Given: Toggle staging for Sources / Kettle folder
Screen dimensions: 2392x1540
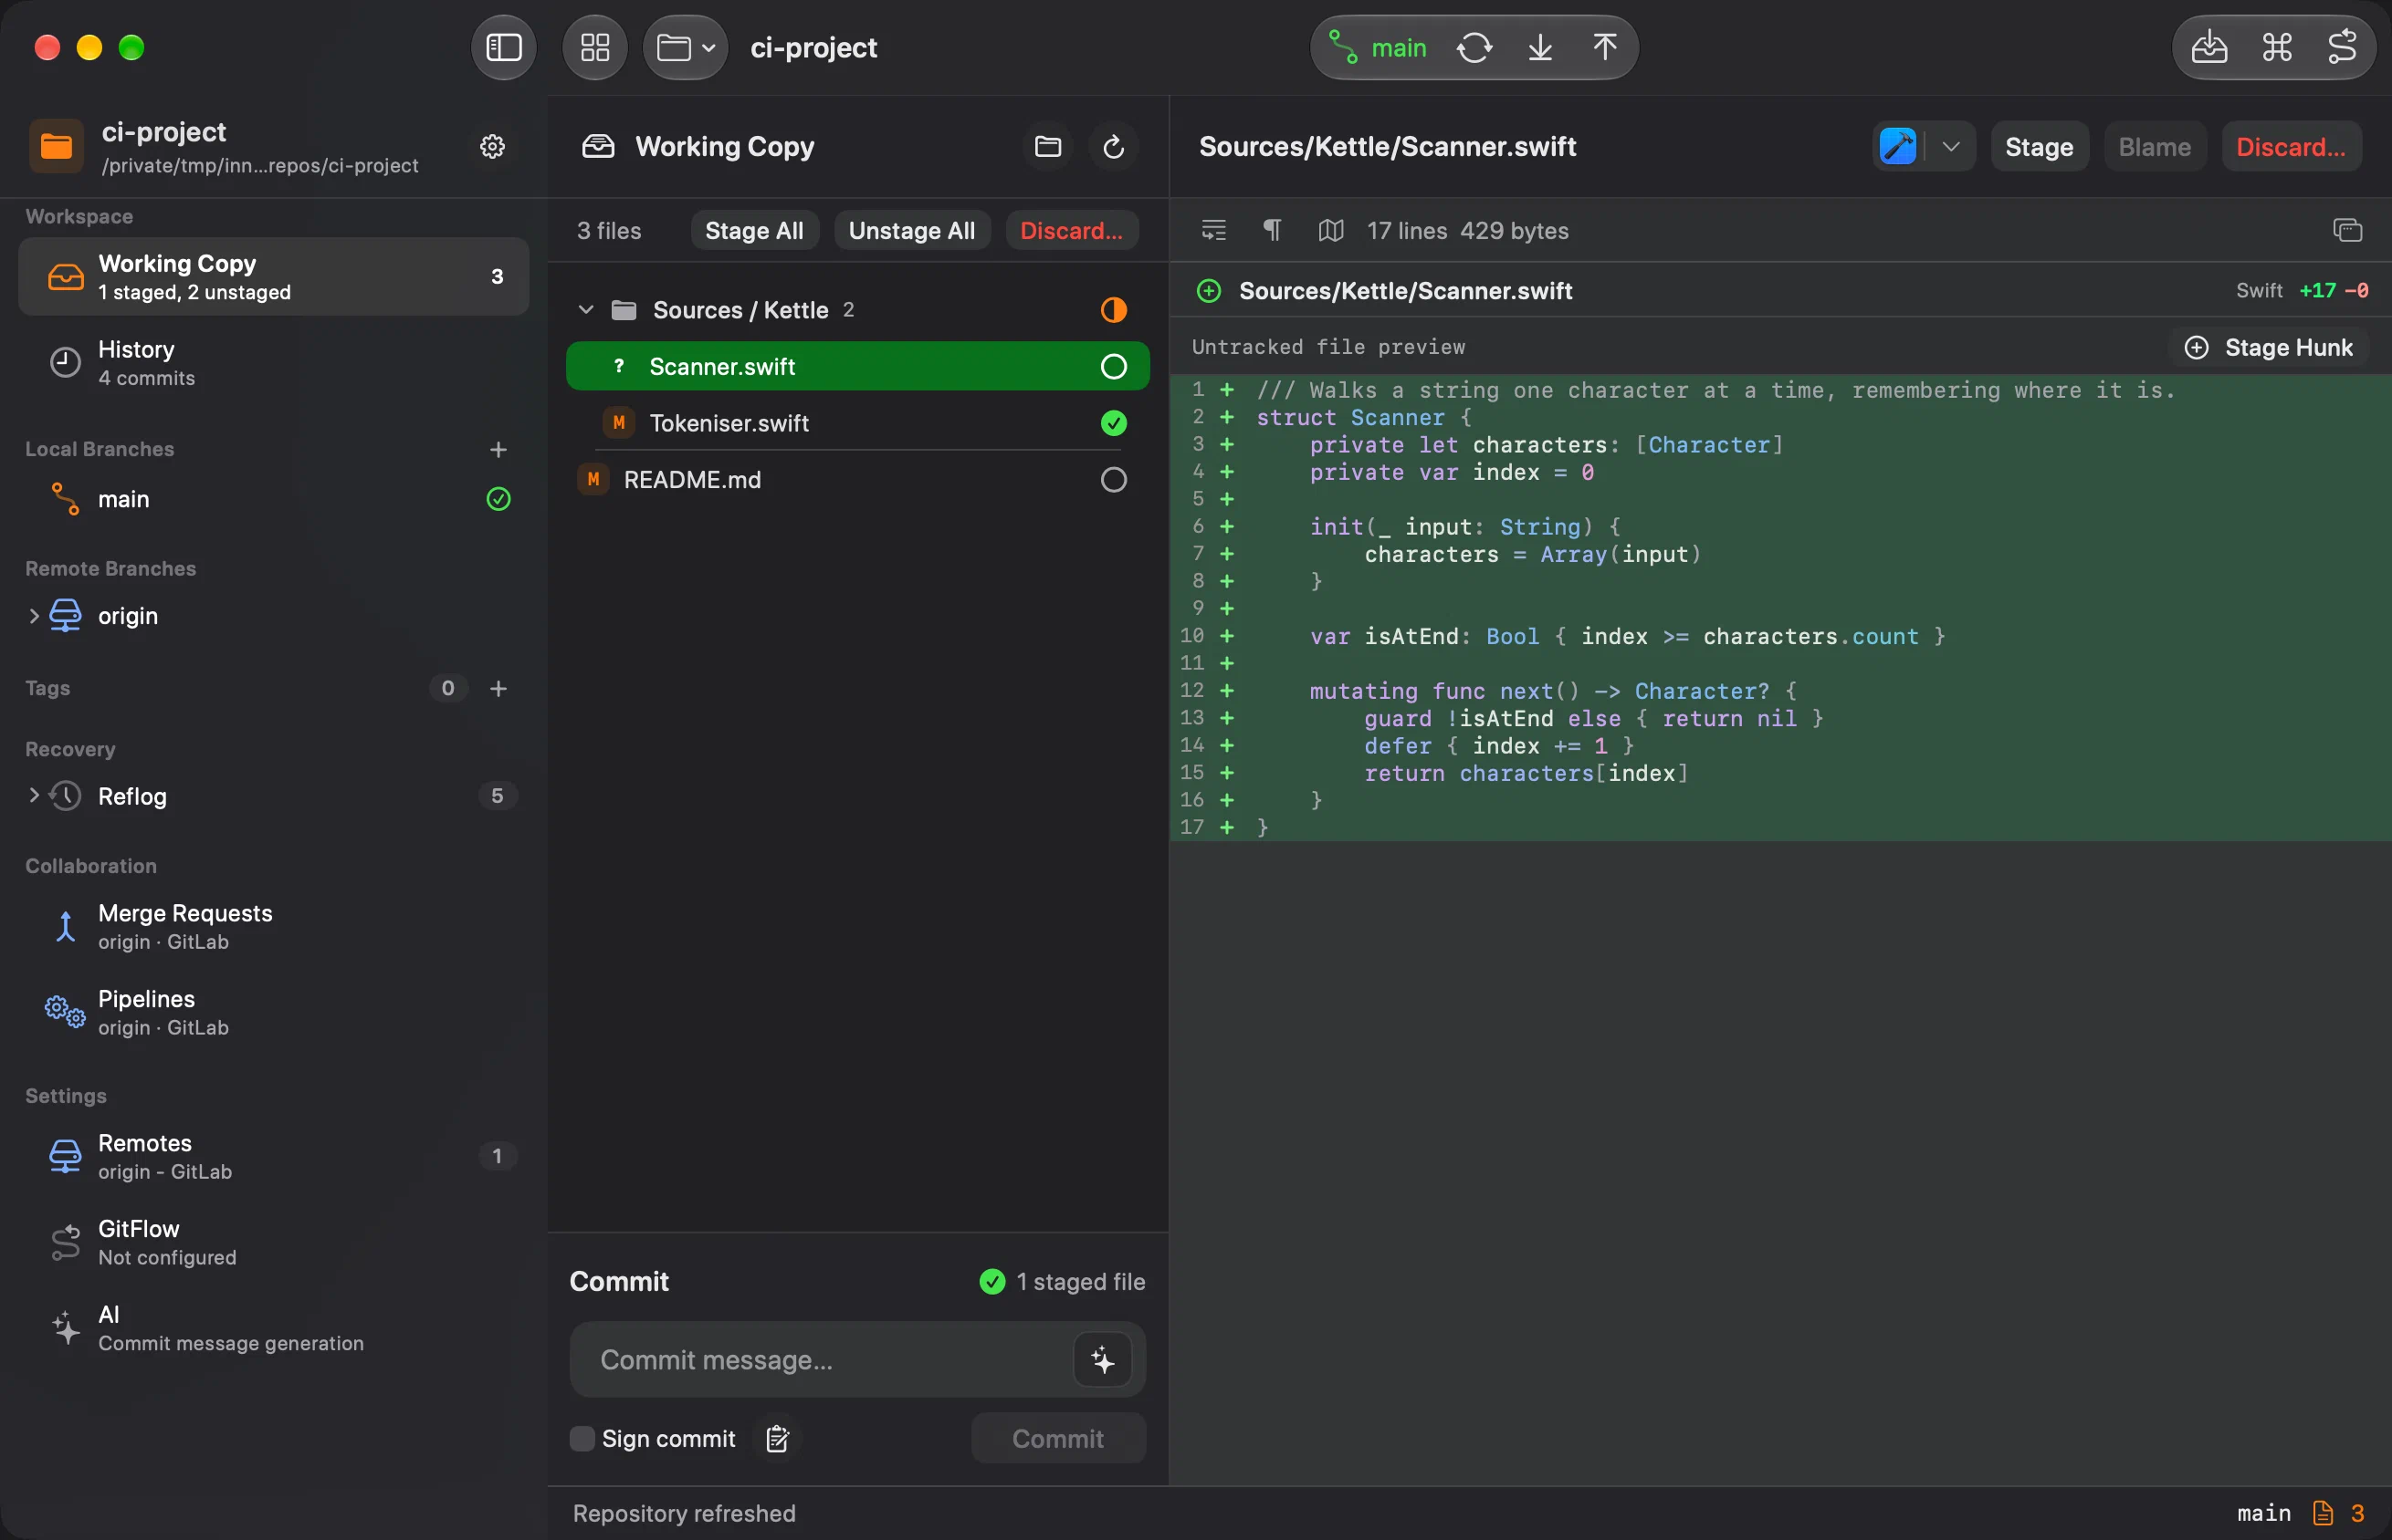Looking at the screenshot, I should click(x=1114, y=309).
